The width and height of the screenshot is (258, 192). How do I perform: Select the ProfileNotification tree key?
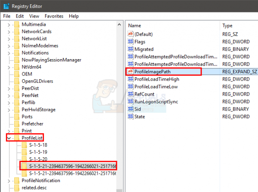coord(41,180)
